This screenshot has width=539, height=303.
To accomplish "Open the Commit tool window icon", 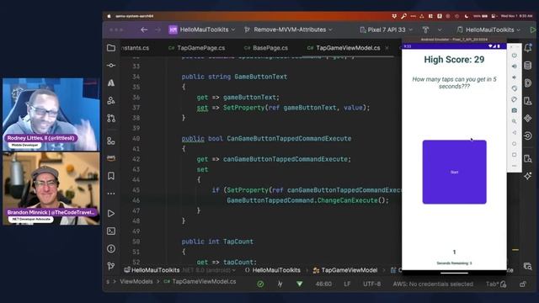I will point(111,66).
